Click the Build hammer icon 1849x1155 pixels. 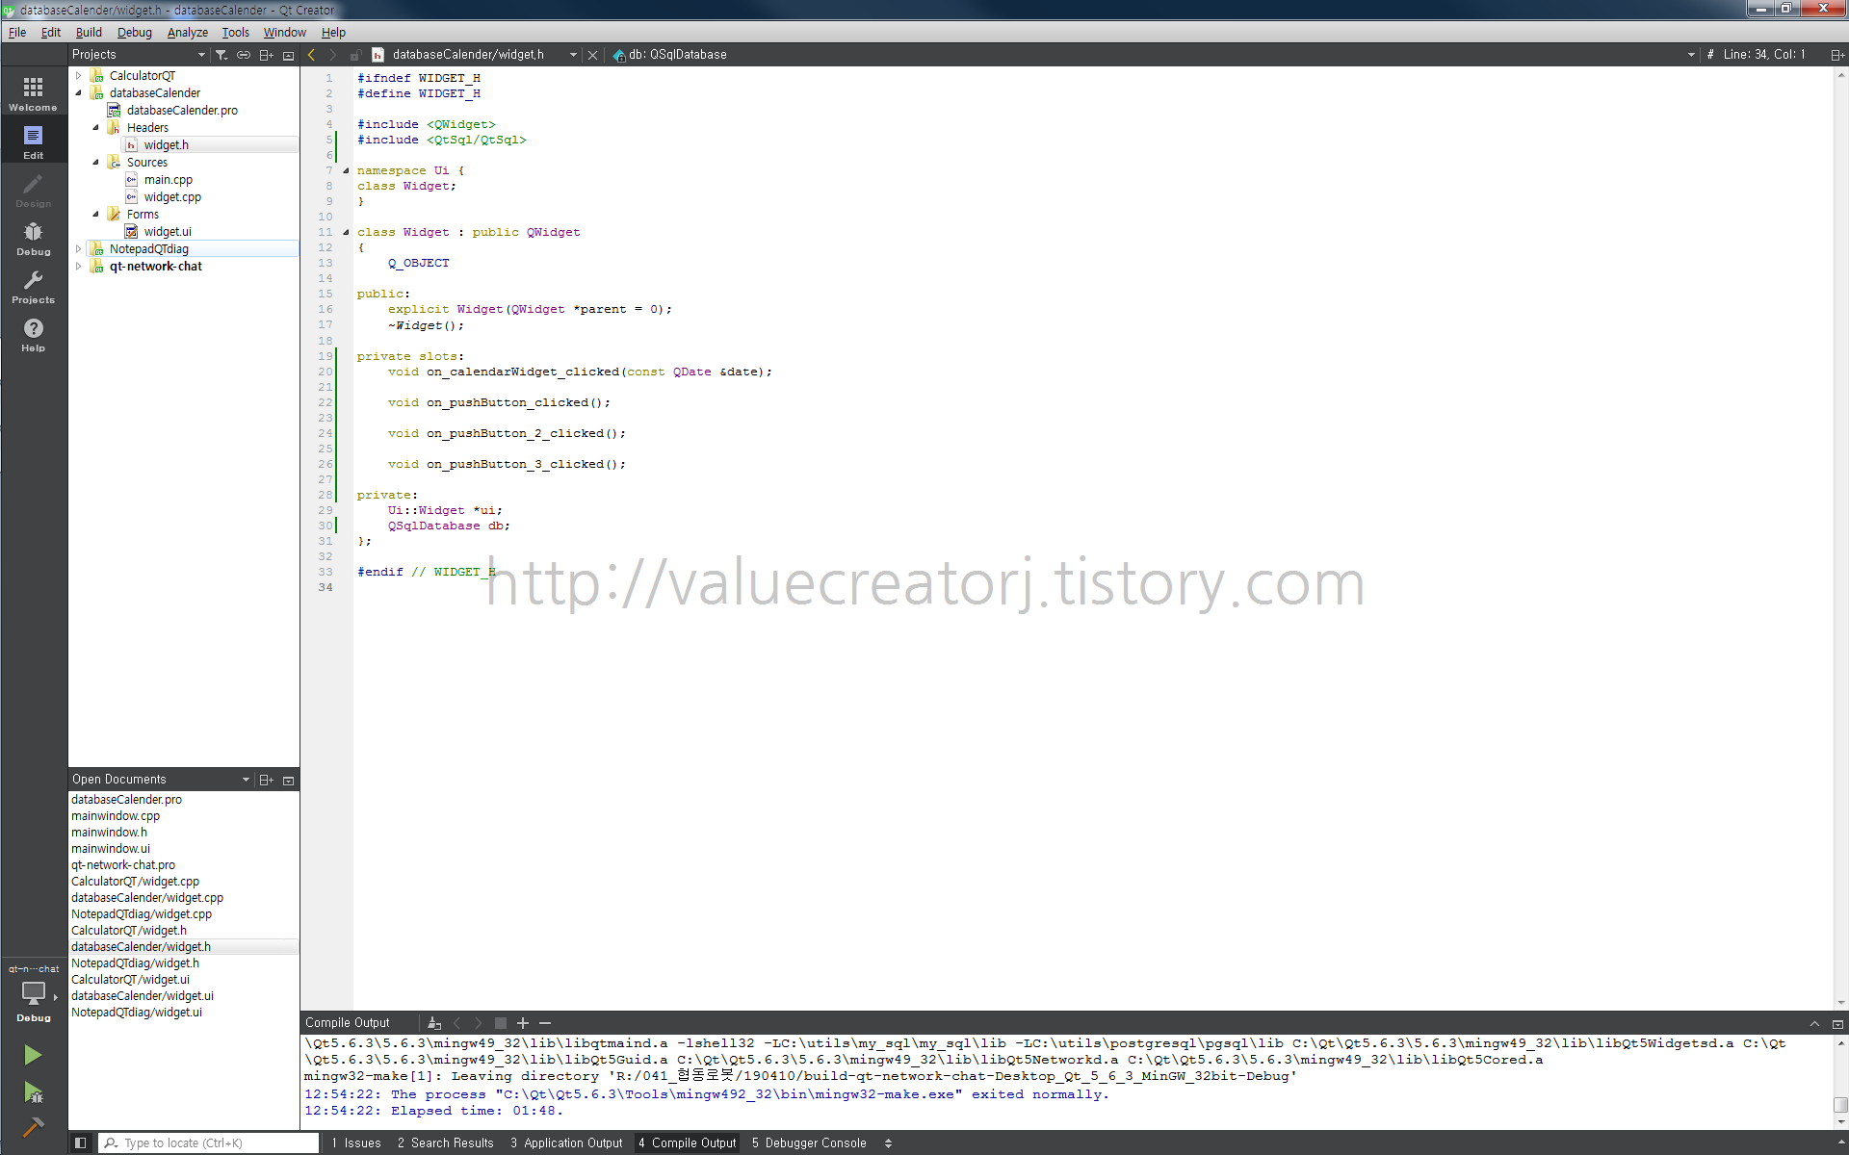point(33,1127)
